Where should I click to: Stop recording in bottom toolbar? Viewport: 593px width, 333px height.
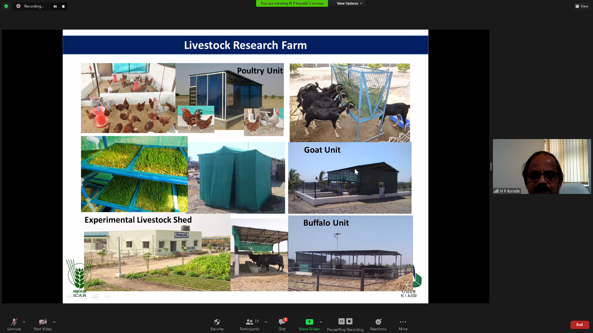point(349,321)
